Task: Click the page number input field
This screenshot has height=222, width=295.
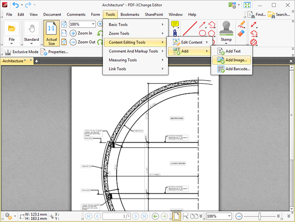Action: [116, 216]
